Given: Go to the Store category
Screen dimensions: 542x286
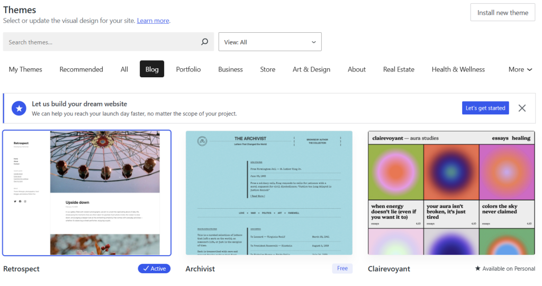Looking at the screenshot, I should point(268,69).
